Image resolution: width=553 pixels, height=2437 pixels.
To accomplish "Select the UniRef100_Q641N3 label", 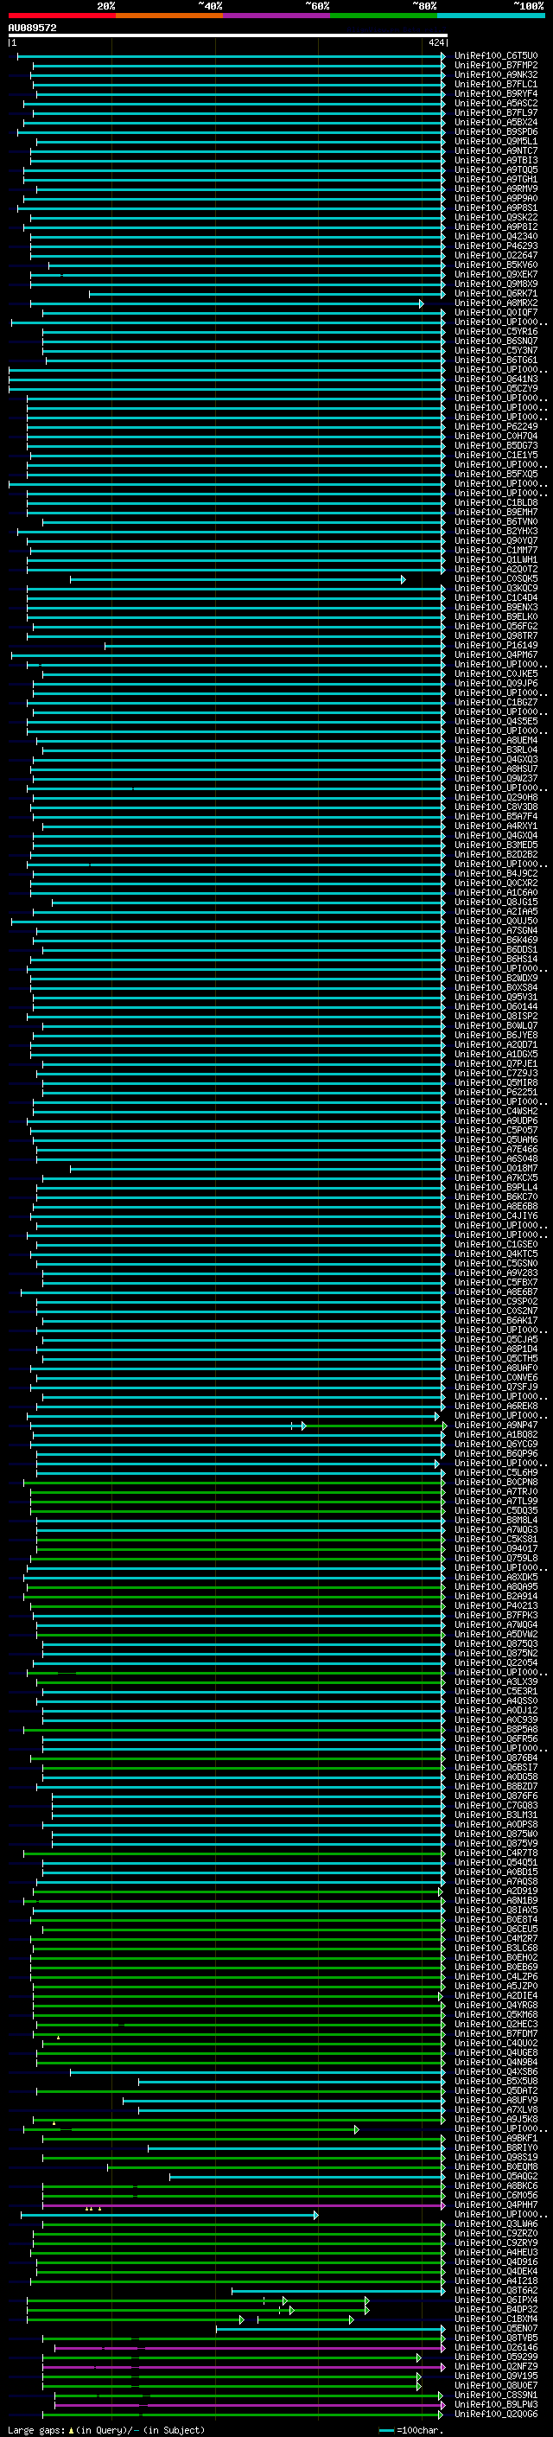I will pos(495,380).
